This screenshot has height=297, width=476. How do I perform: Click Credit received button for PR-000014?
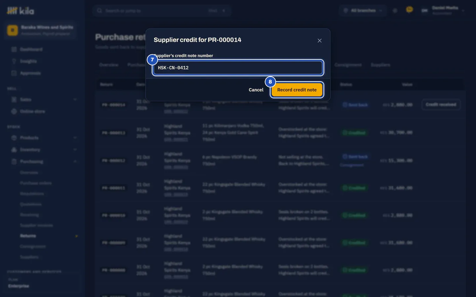(x=441, y=105)
